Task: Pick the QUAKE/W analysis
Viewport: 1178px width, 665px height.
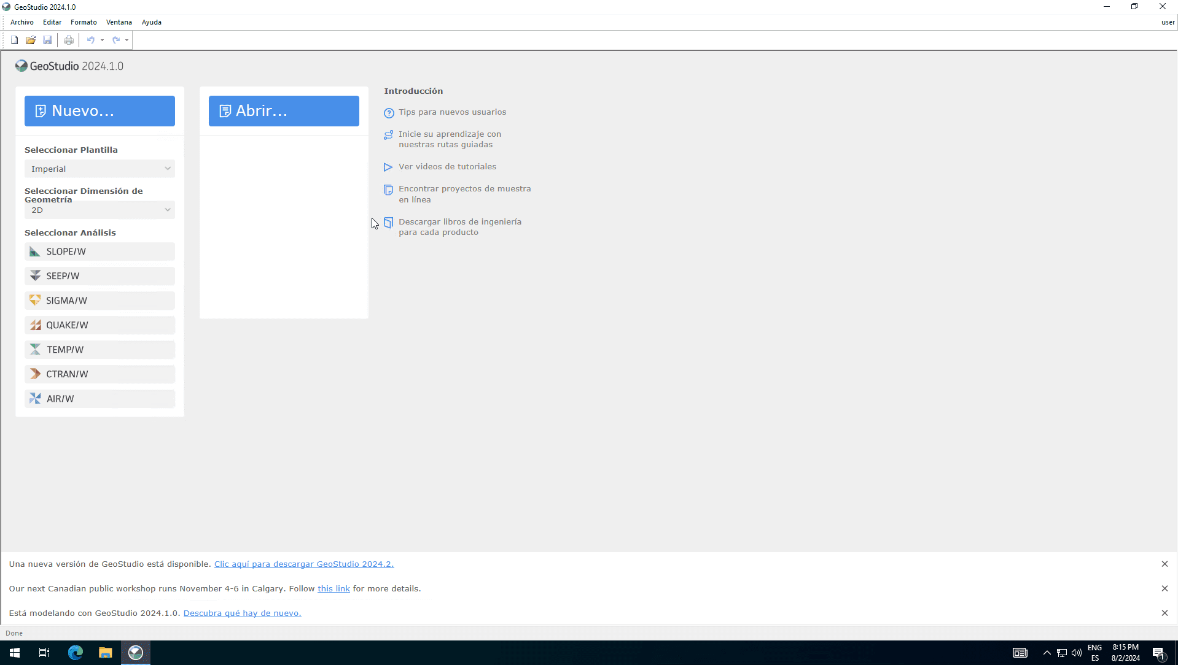Action: [x=99, y=325]
